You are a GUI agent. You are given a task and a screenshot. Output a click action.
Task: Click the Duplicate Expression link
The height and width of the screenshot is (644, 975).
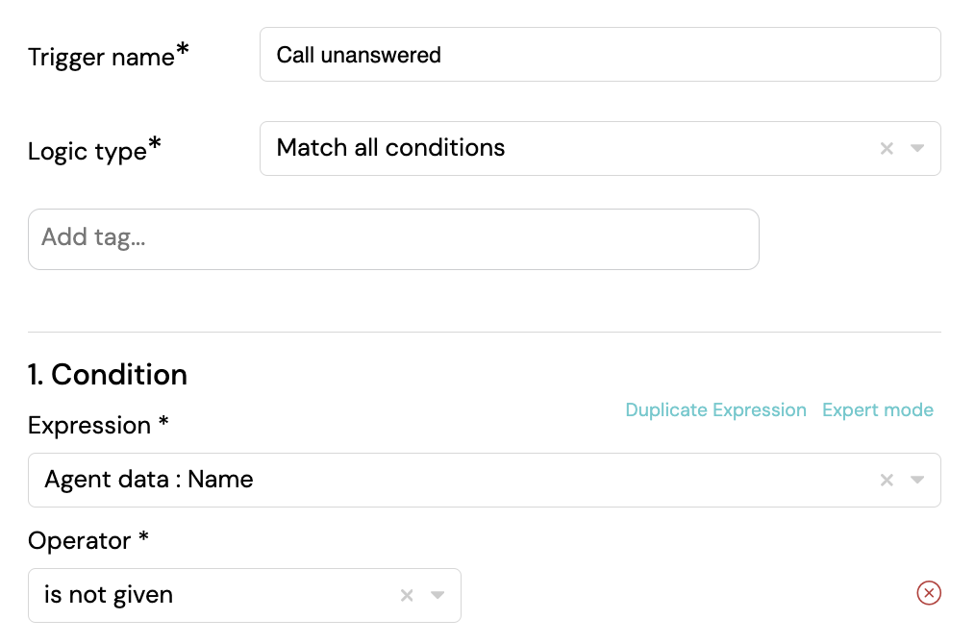click(715, 410)
